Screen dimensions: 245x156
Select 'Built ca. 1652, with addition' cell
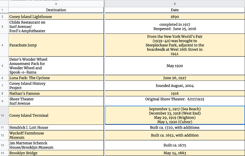(x=175, y=135)
